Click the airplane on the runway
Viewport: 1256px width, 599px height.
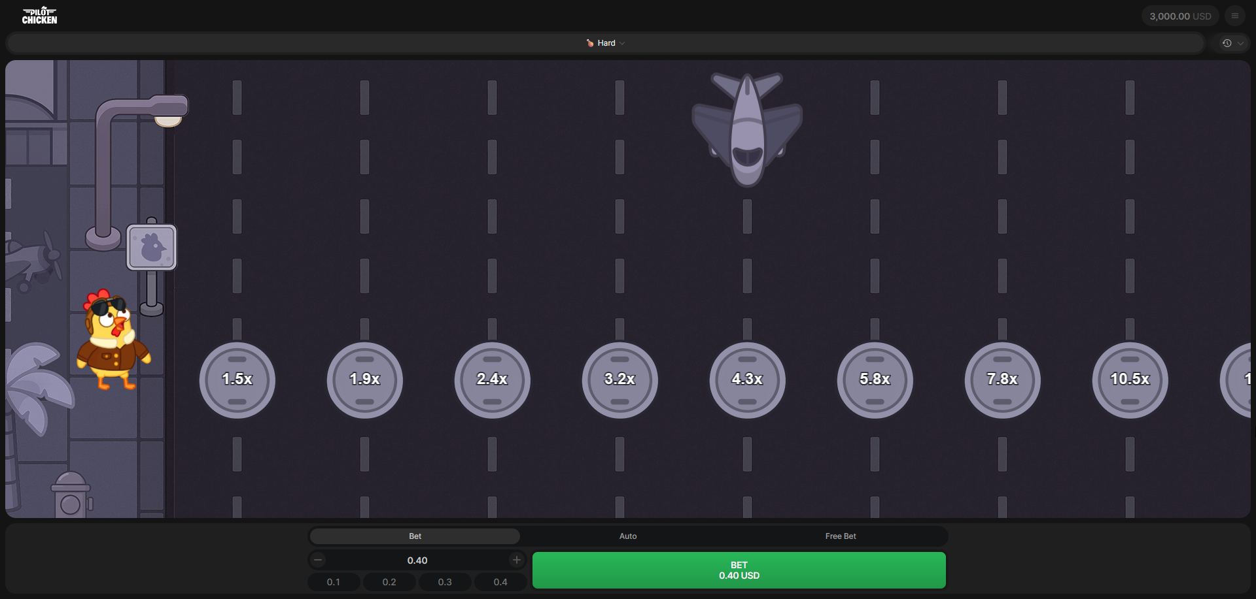pos(747,129)
